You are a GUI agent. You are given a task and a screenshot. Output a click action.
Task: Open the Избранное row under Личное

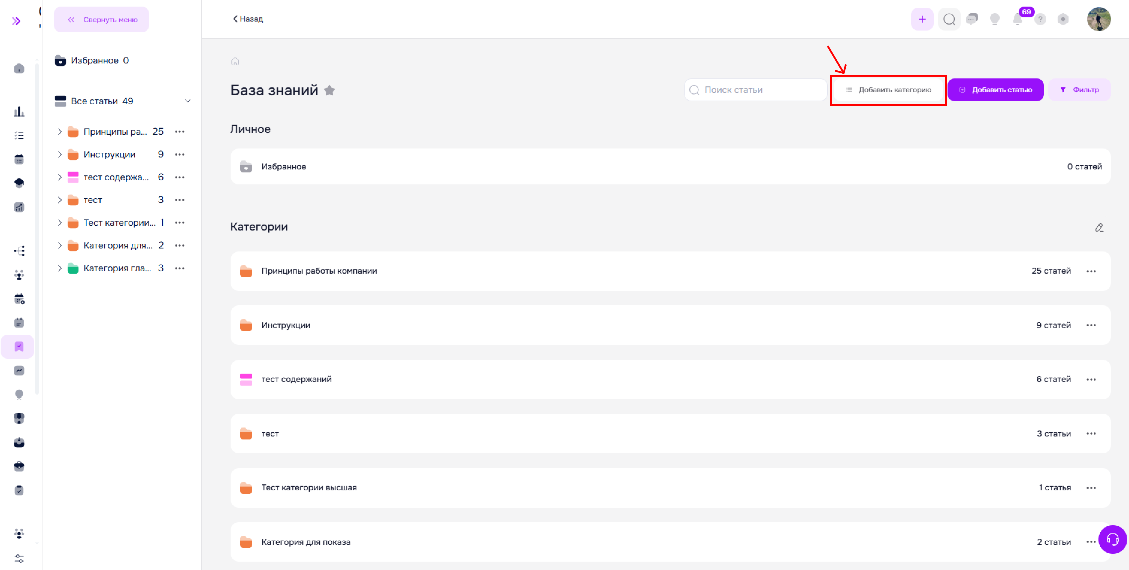pos(671,166)
